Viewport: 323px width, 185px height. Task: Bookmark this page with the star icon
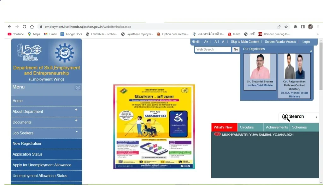[286, 27]
